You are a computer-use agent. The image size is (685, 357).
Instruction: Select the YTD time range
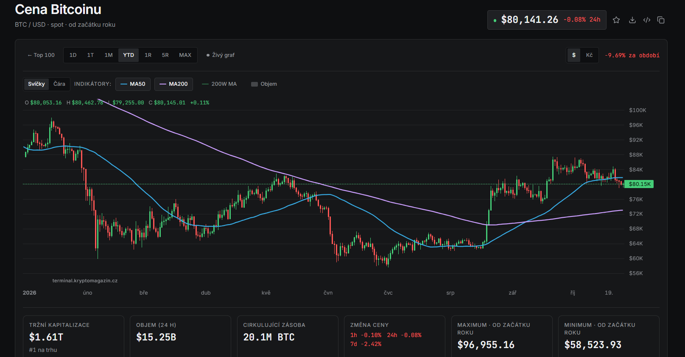(x=129, y=55)
